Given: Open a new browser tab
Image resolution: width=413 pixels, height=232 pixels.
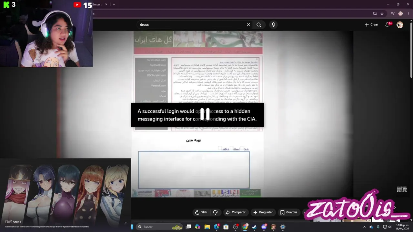Looking at the screenshot, I should 114,5.
